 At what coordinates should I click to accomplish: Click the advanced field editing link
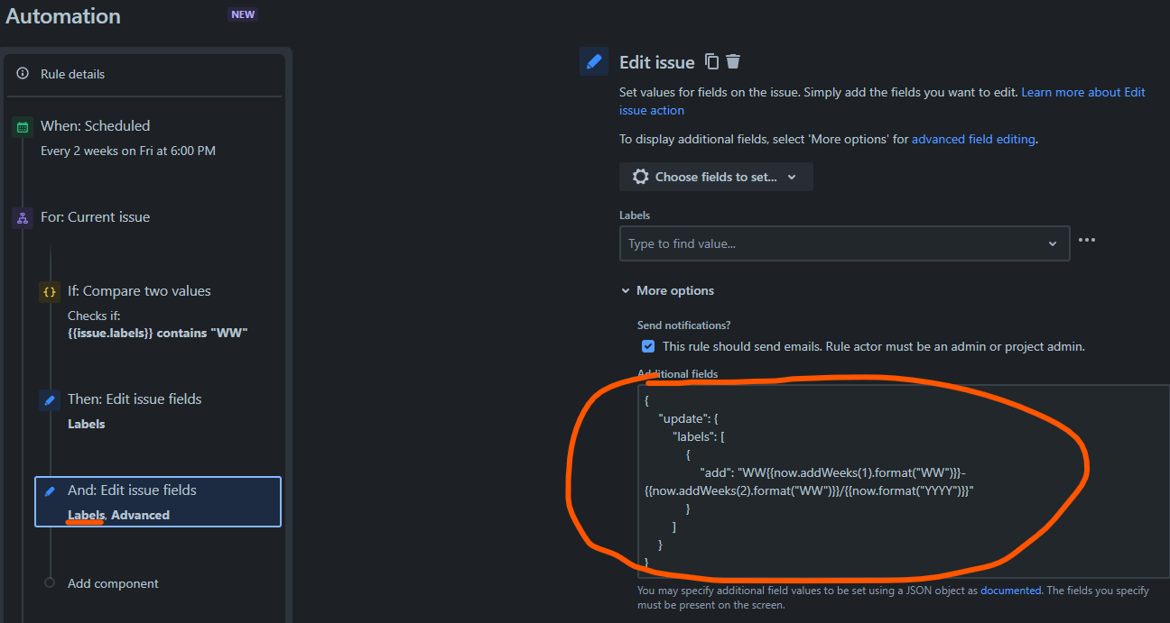(973, 139)
